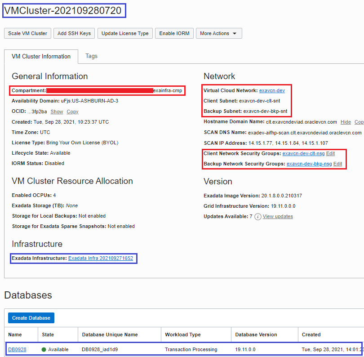
Task: Copy the OCID to clipboard
Action: point(72,112)
